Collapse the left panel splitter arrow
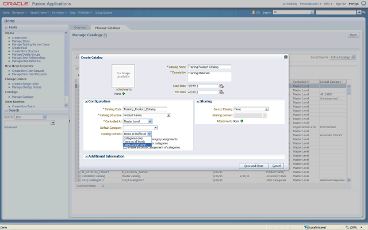The image size is (368, 230). pyautogui.click(x=69, y=122)
